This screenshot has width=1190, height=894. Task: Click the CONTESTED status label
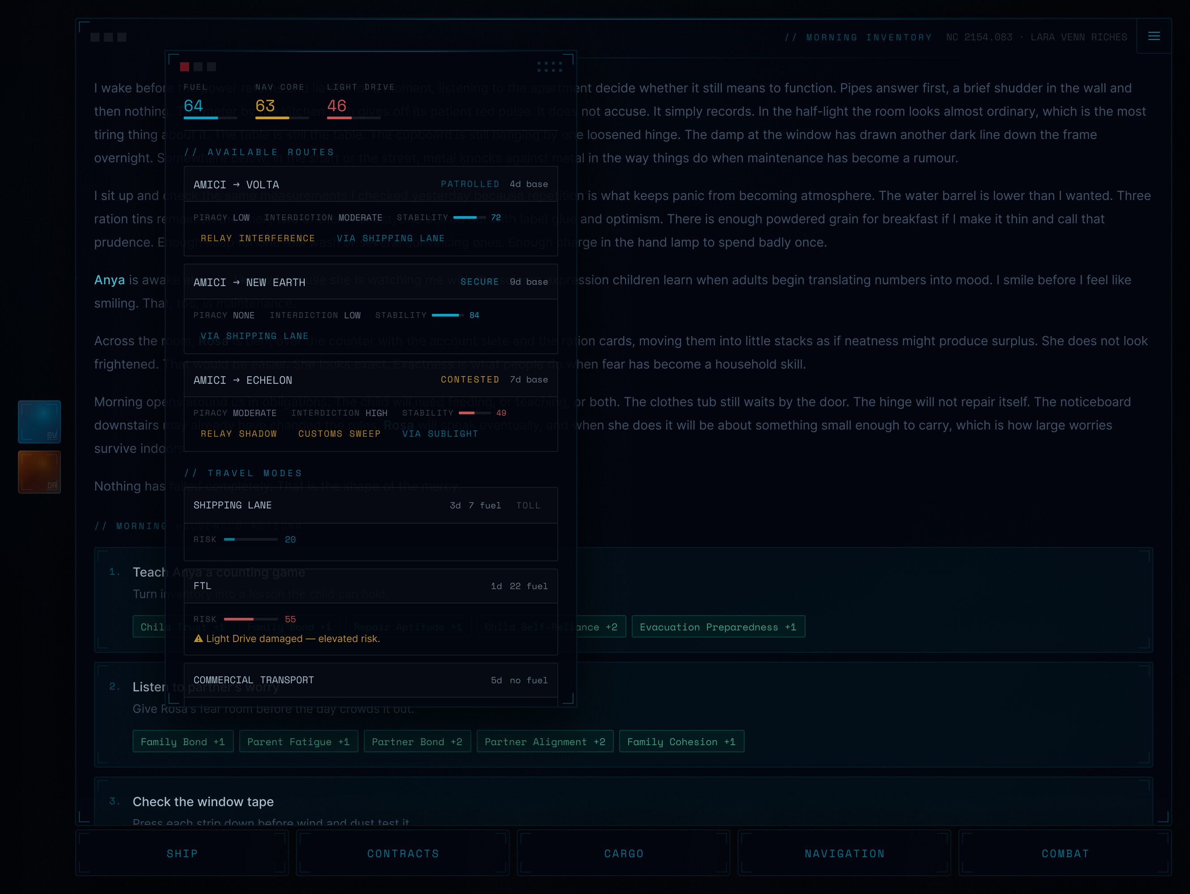click(470, 379)
